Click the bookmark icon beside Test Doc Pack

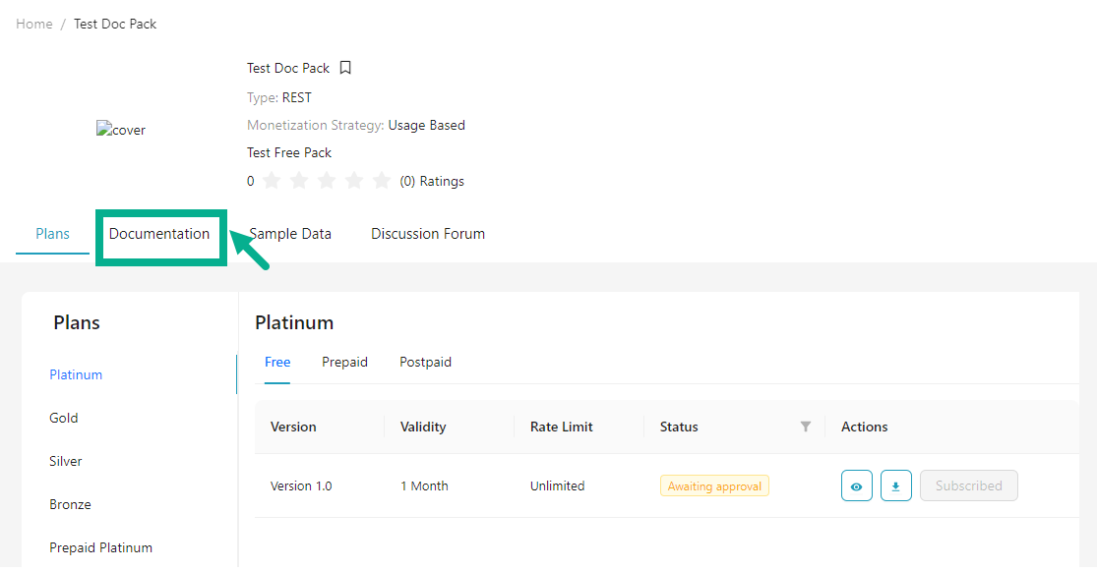(345, 68)
